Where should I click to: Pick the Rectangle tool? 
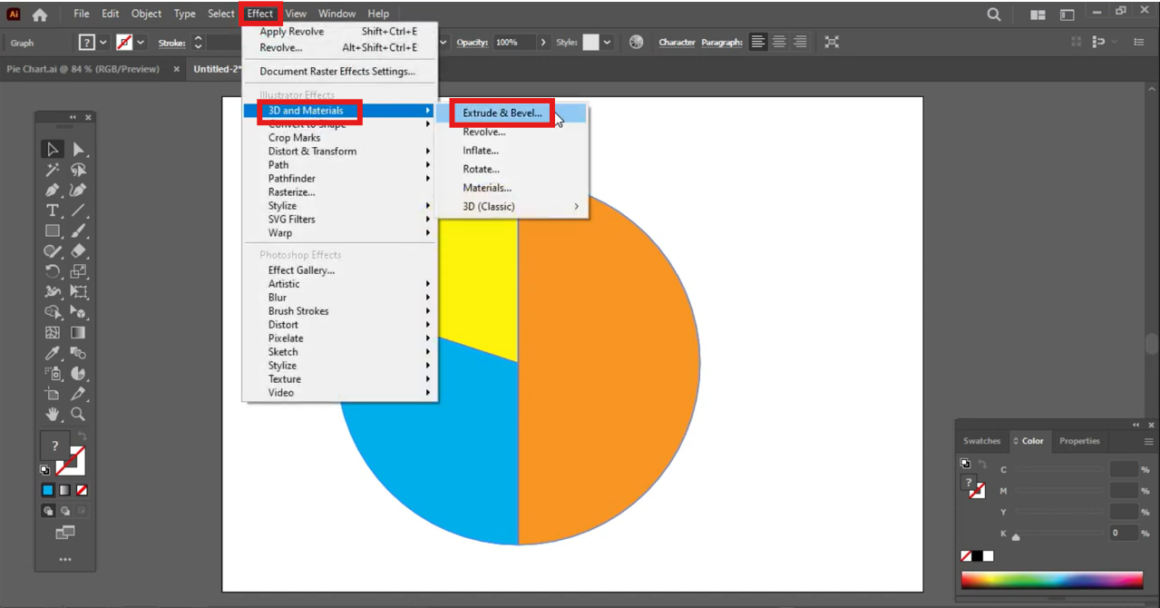[53, 230]
